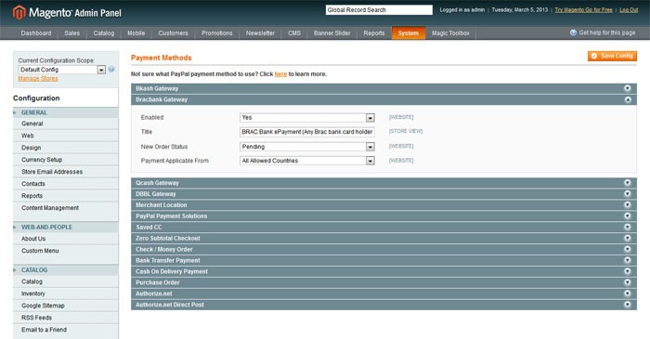Click the Log Out link

(x=629, y=10)
